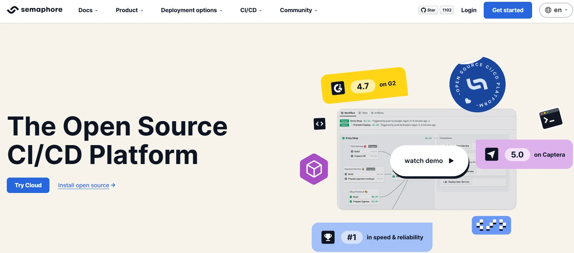Click the Capterra arrow icon
574x253 pixels.
pyautogui.click(x=492, y=154)
